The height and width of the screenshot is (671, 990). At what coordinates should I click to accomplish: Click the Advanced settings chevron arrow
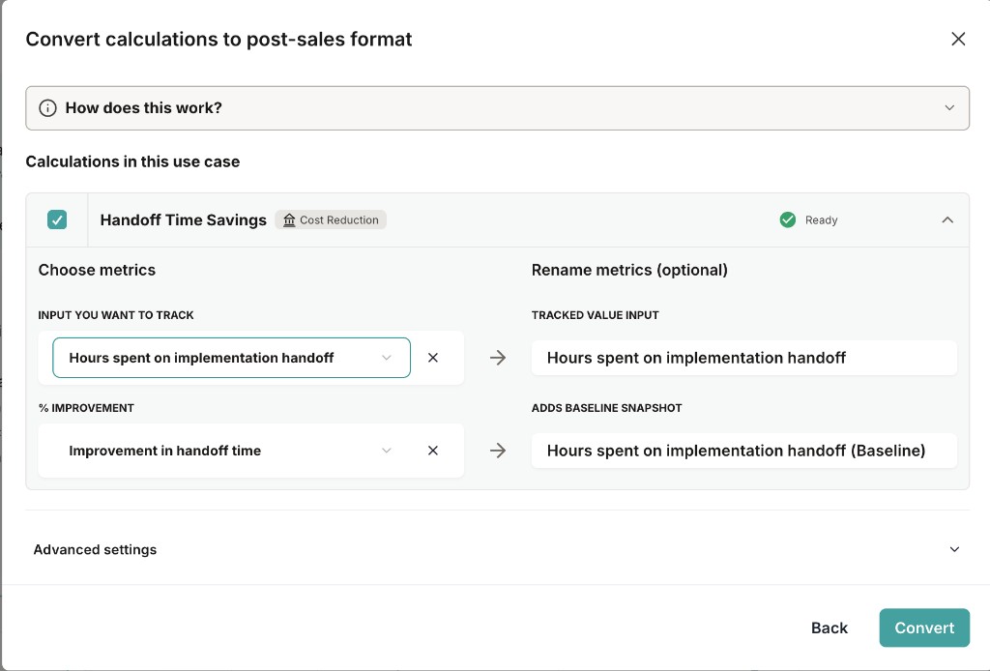coord(954,549)
